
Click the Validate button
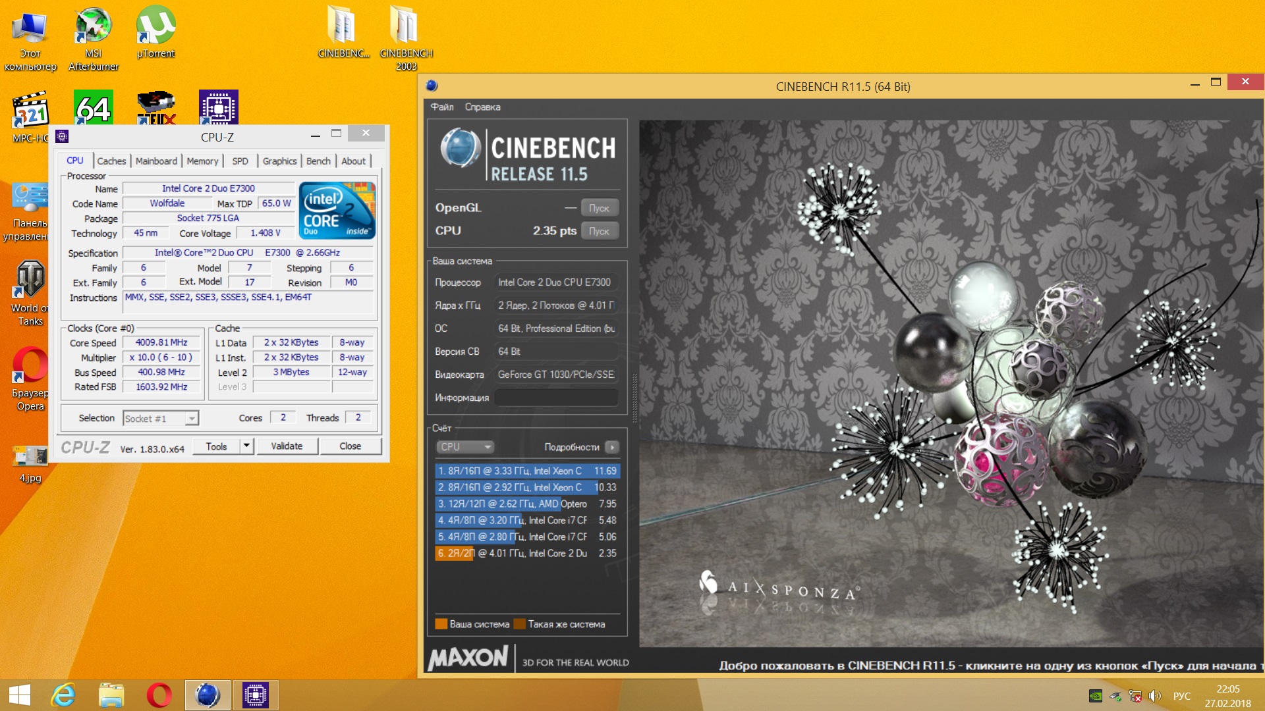tap(287, 446)
